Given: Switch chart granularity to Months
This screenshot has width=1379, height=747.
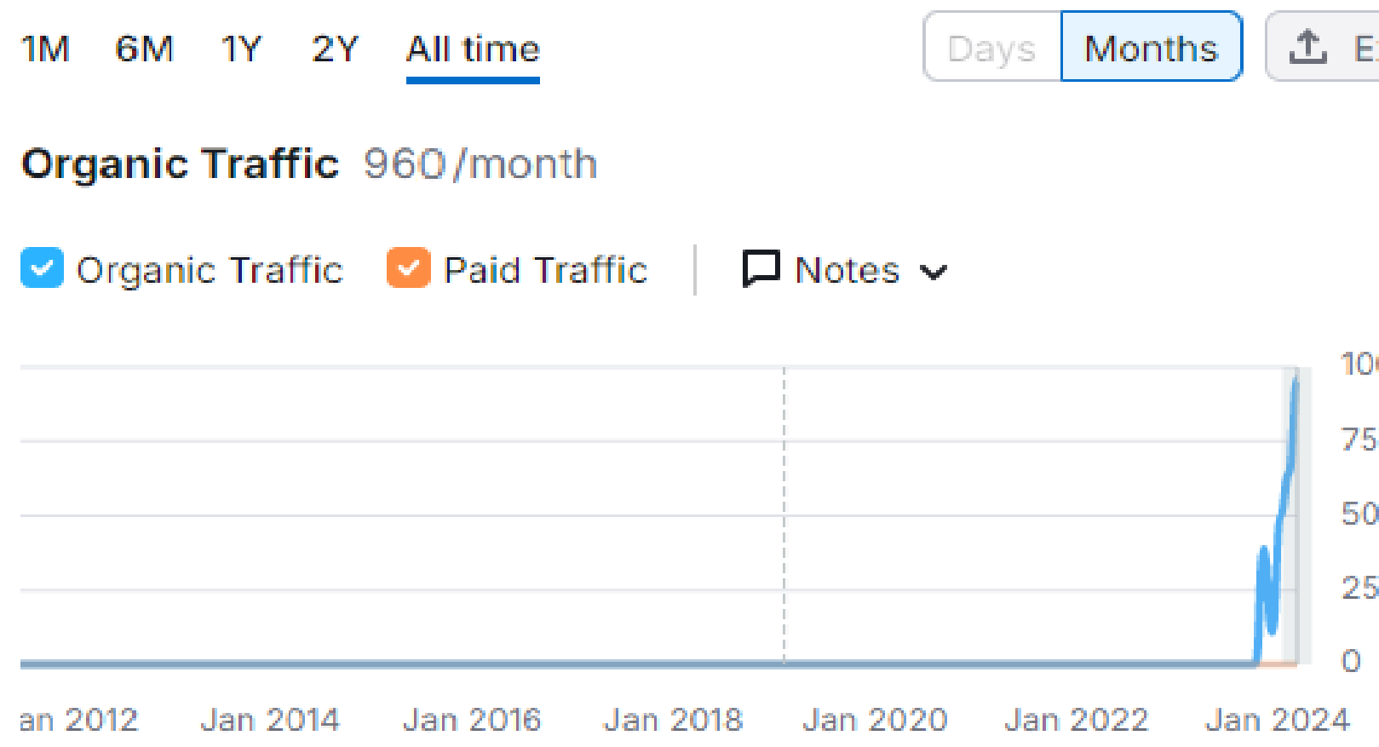Looking at the screenshot, I should [1151, 49].
